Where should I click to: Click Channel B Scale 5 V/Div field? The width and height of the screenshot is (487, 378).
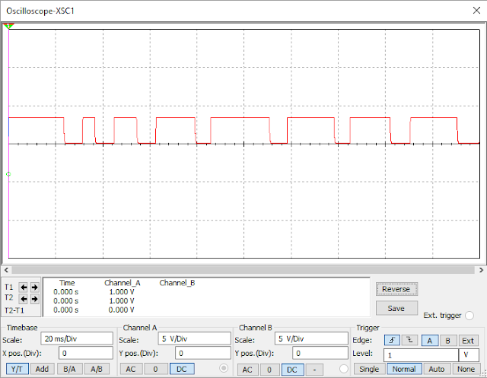pos(311,338)
